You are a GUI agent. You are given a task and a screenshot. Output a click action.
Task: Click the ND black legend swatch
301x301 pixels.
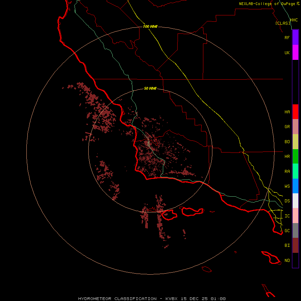tap(295, 260)
